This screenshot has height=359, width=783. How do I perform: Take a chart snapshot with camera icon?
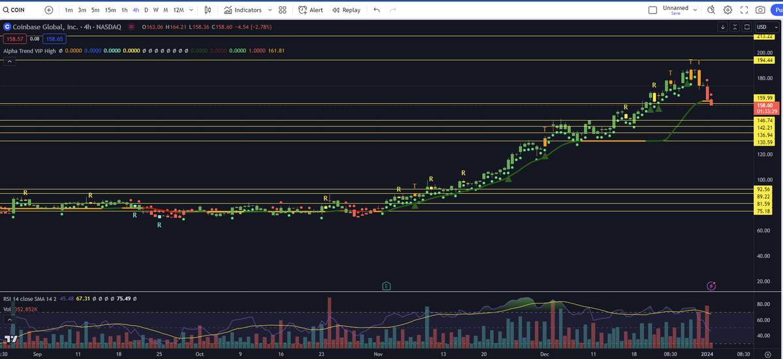(x=760, y=10)
